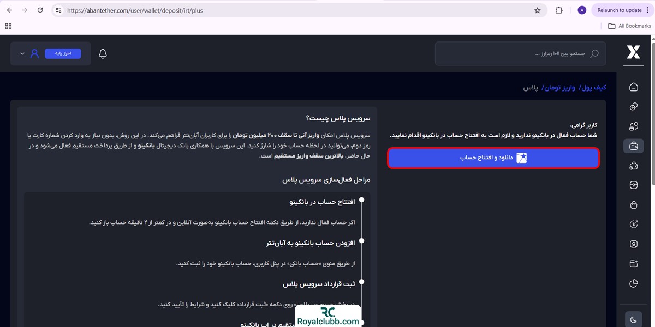Toggle dark mode with the moon icon
The height and width of the screenshot is (327, 655).
tap(633, 320)
